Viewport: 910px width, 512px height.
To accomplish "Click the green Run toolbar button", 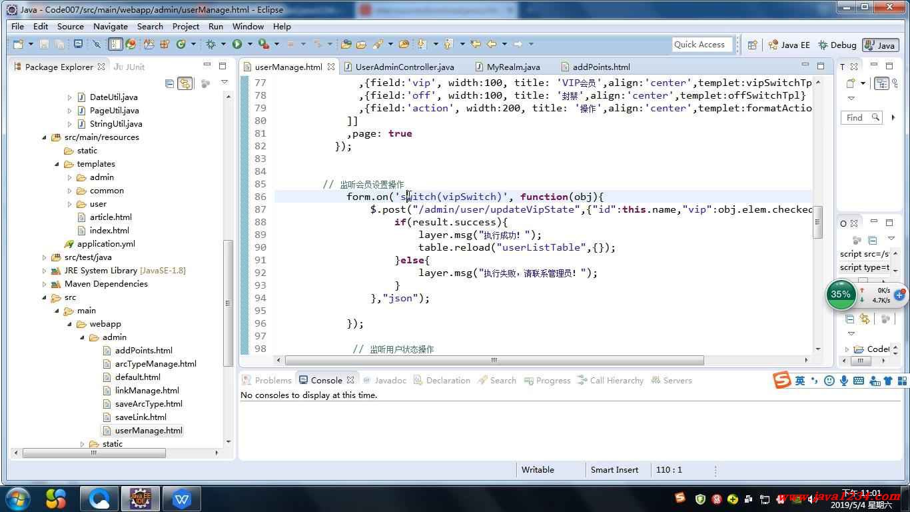I will point(236,44).
